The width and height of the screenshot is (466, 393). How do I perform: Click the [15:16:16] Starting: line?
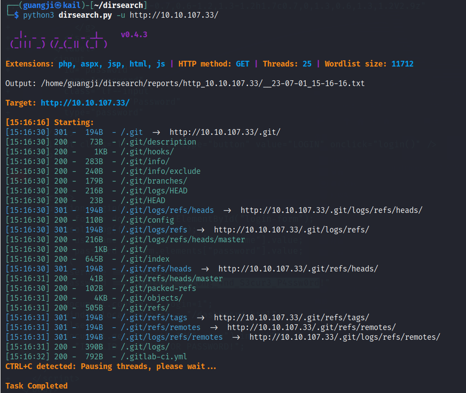(50, 122)
